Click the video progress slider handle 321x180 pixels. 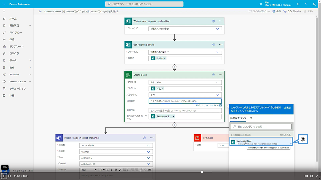tap(202, 172)
